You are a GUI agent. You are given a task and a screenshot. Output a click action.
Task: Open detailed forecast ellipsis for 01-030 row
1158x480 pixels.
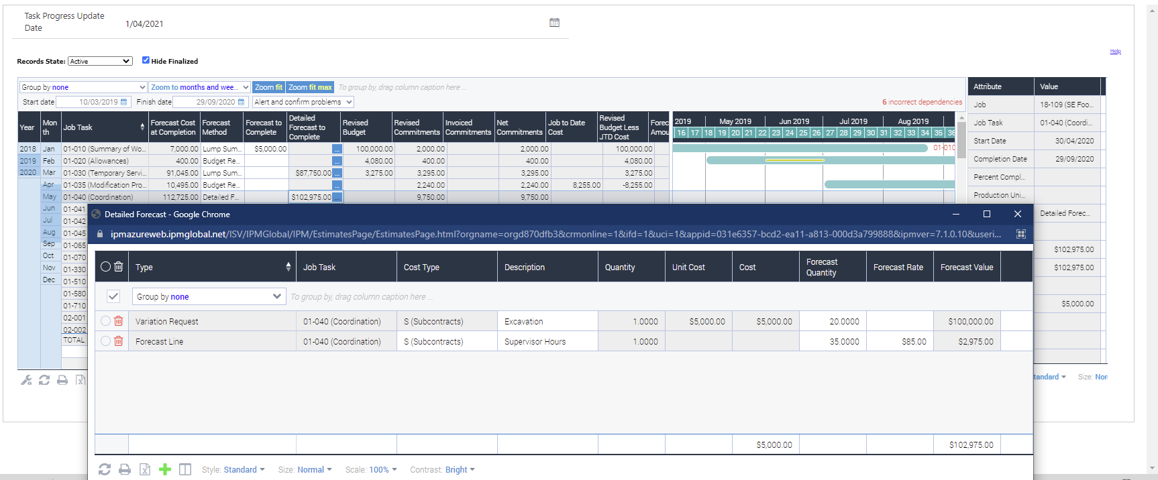click(337, 173)
